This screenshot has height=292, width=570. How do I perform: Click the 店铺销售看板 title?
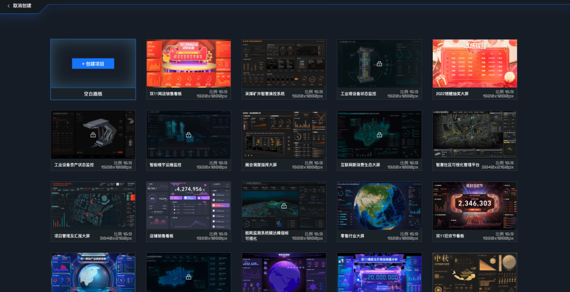(161, 236)
